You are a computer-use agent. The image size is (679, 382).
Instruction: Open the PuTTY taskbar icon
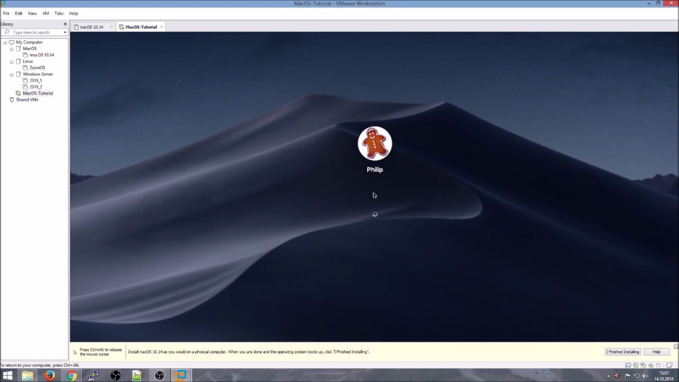[93, 376]
